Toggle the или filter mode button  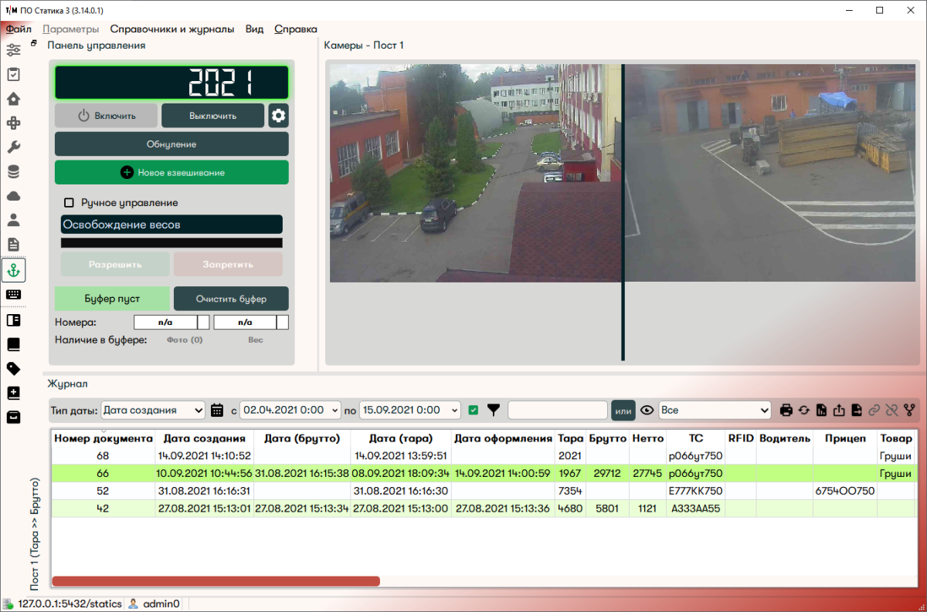pos(623,411)
